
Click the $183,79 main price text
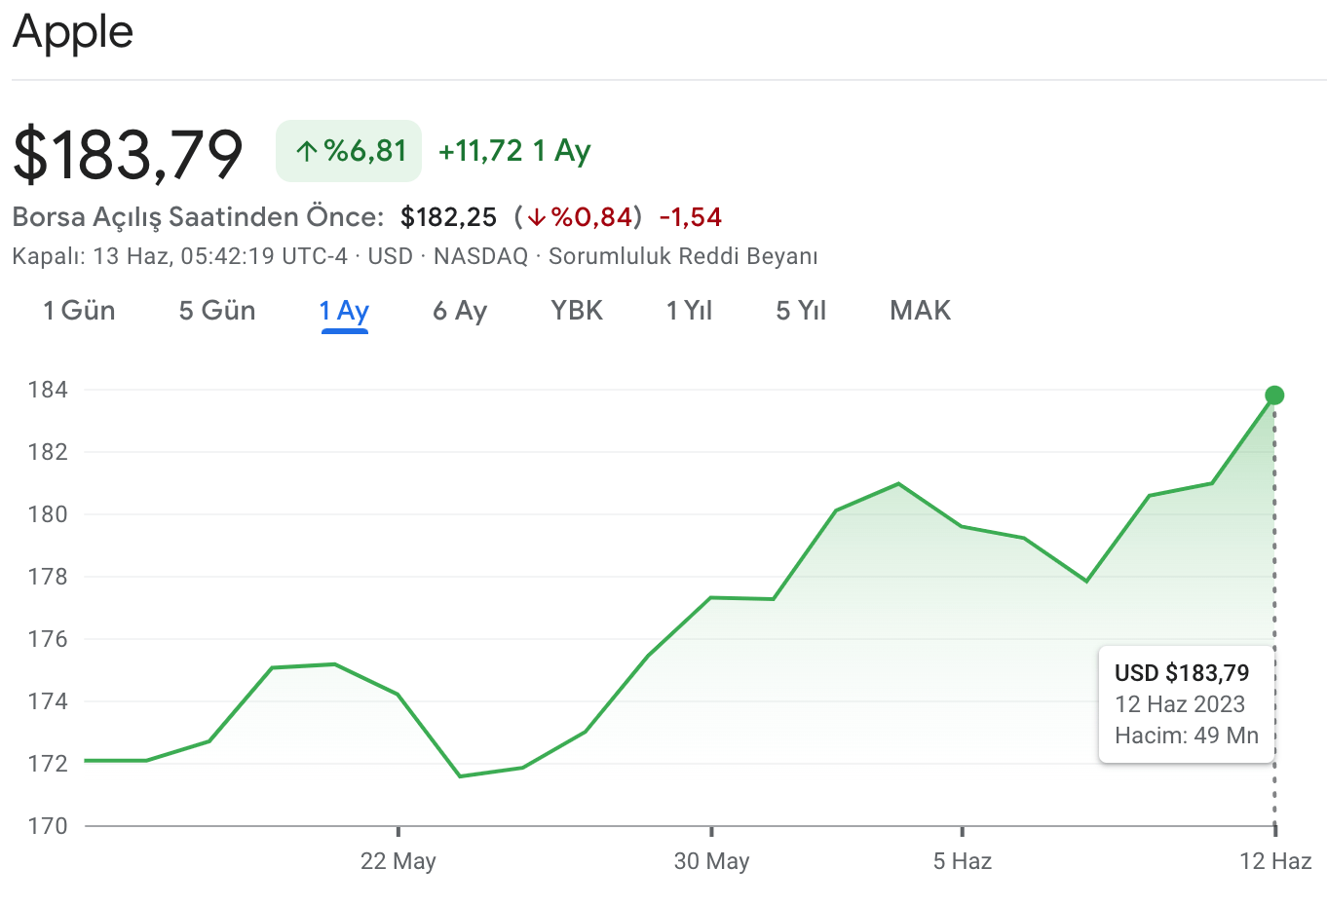click(x=128, y=154)
